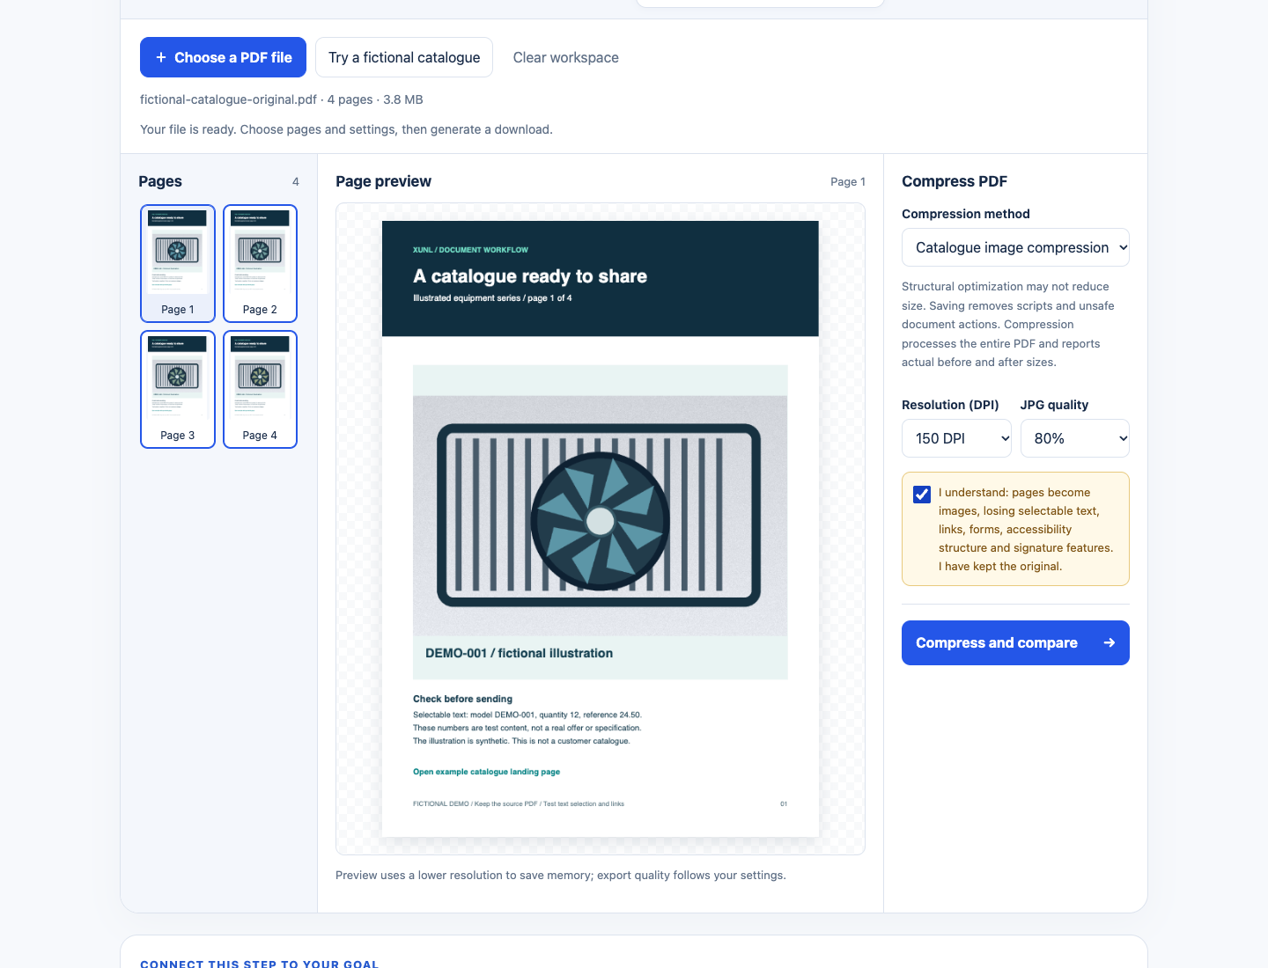Click the 'Pages' panel heading
This screenshot has height=968, width=1268.
[x=160, y=181]
